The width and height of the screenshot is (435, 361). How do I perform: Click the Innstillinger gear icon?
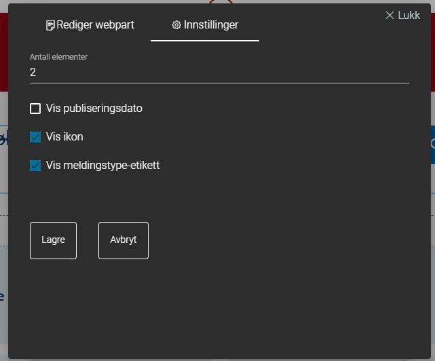176,25
